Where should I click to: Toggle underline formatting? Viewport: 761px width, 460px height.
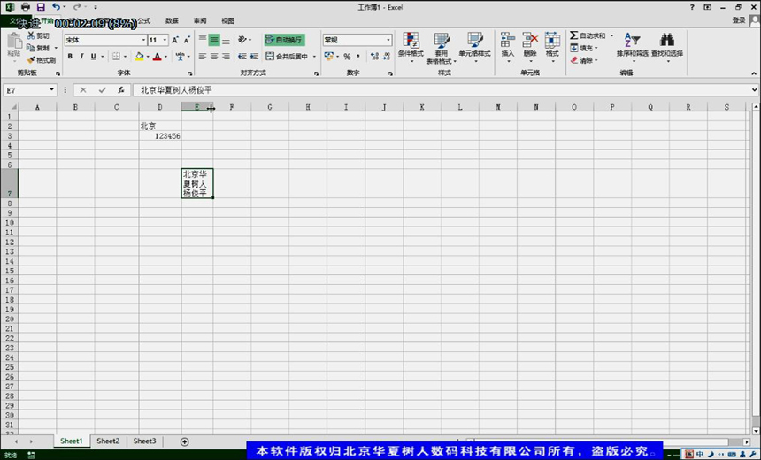point(93,57)
